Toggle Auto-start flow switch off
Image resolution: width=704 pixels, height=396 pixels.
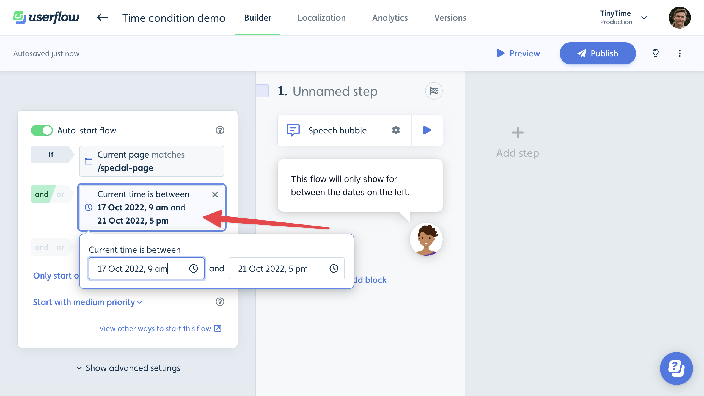(x=42, y=130)
